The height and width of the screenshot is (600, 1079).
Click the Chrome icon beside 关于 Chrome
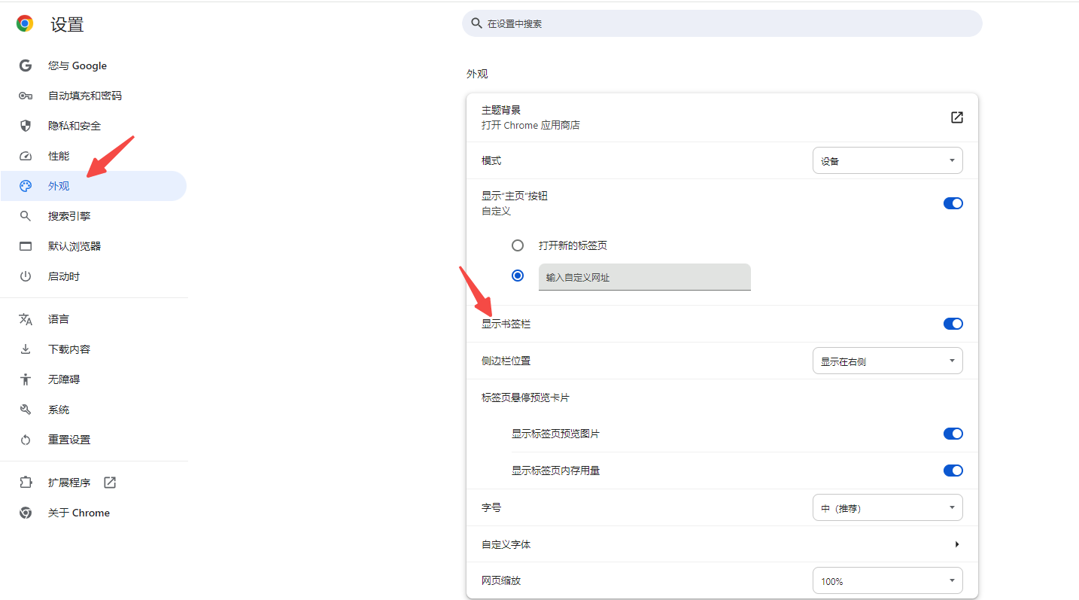click(26, 513)
